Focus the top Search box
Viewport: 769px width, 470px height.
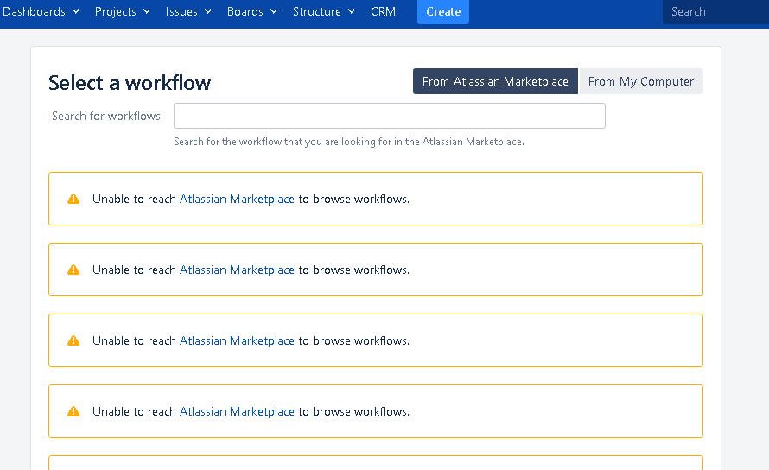715,11
